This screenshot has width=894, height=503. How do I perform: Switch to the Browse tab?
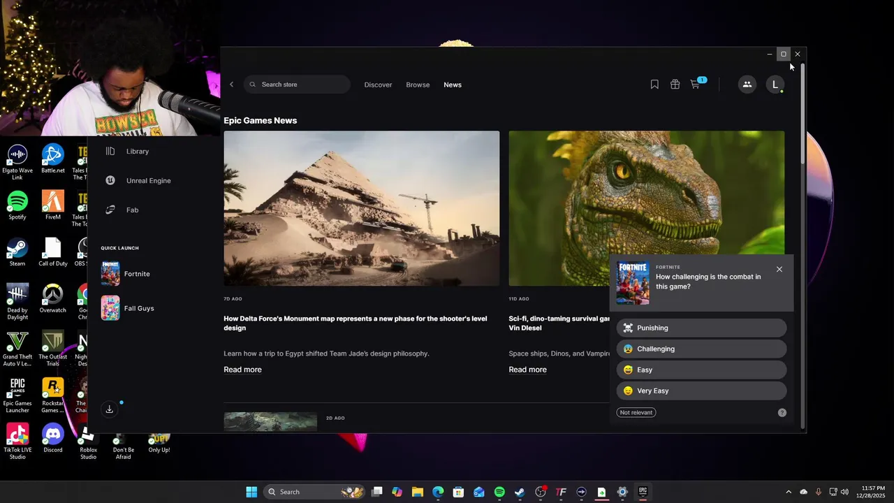418,85
